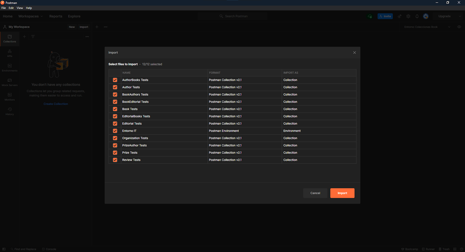This screenshot has height=252, width=465.
Task: Open the Entorno Colecciones Book environment dropdown
Action: coord(427,27)
